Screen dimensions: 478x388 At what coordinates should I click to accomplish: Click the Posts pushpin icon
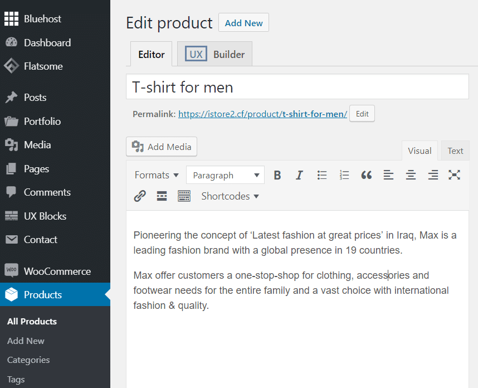coord(11,98)
